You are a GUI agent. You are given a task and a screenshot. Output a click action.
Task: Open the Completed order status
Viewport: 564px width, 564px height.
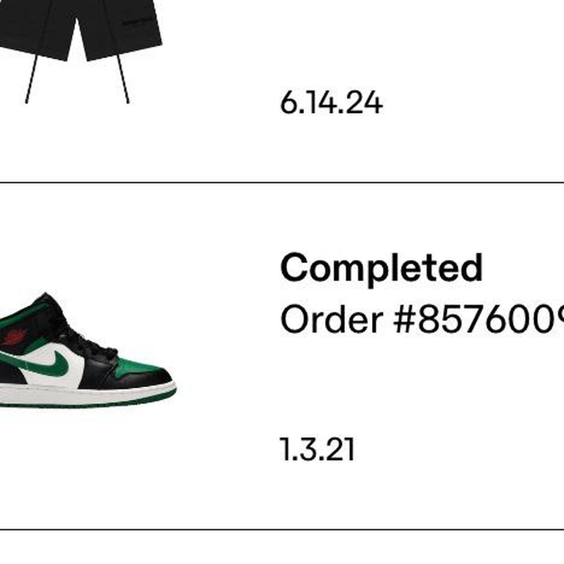[x=382, y=268]
